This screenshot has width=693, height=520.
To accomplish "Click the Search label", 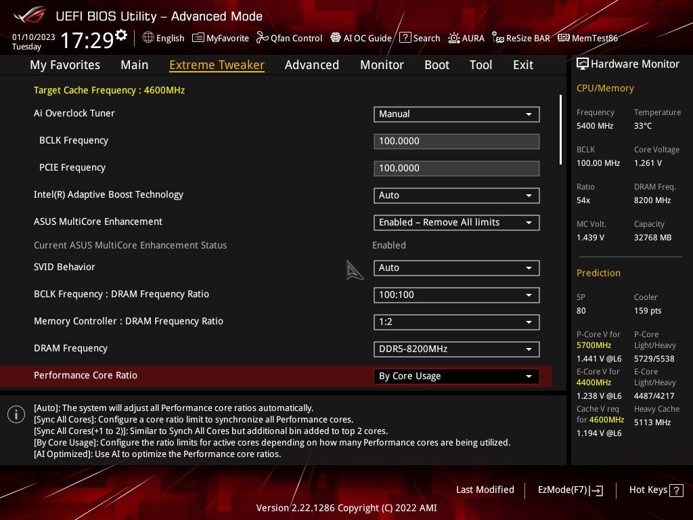I will [426, 38].
